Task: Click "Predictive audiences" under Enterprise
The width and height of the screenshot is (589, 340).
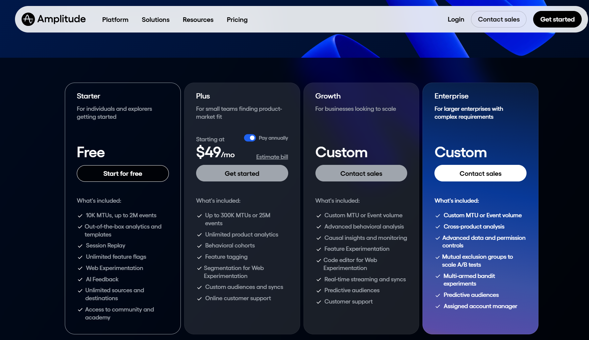Action: point(471,295)
